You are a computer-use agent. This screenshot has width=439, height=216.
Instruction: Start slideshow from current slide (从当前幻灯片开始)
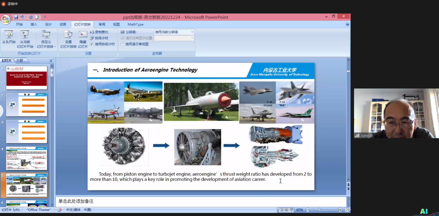(25, 39)
